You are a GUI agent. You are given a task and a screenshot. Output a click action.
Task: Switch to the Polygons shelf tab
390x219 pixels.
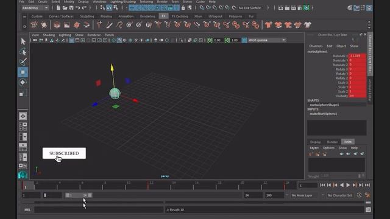pyautogui.click(x=235, y=16)
